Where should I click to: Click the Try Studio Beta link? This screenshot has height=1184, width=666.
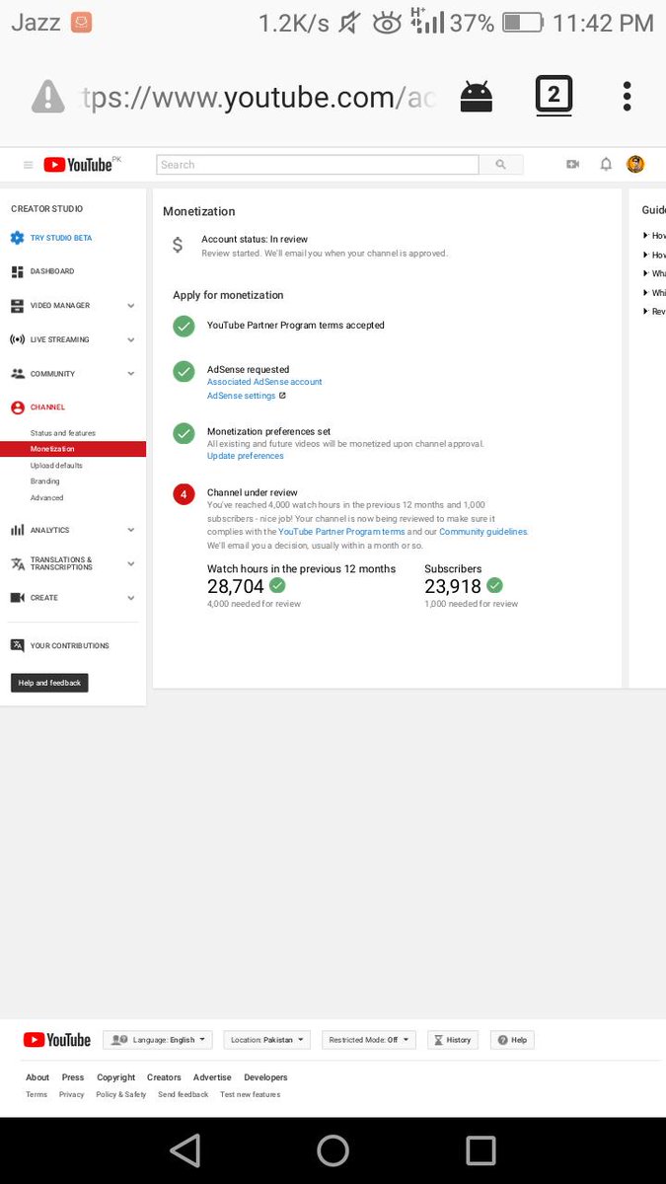click(61, 238)
